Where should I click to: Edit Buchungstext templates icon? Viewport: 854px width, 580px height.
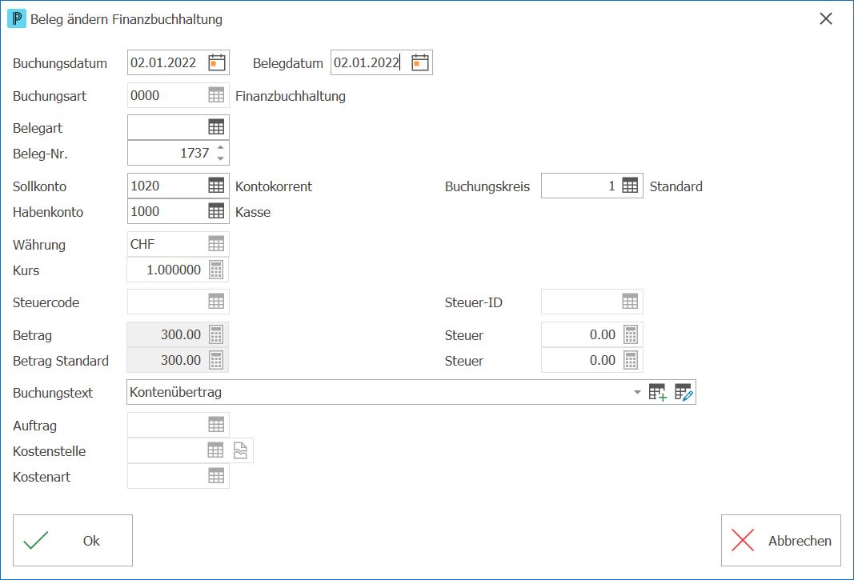684,392
